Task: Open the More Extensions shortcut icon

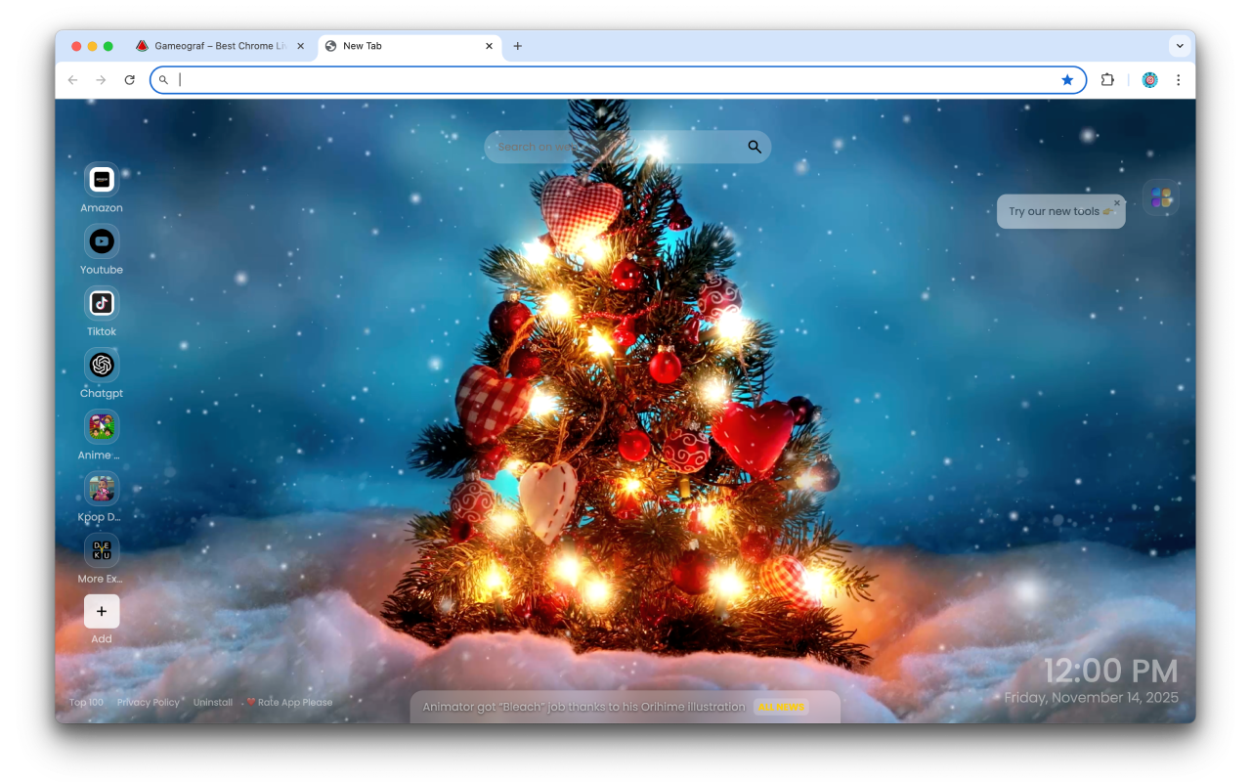Action: (102, 550)
